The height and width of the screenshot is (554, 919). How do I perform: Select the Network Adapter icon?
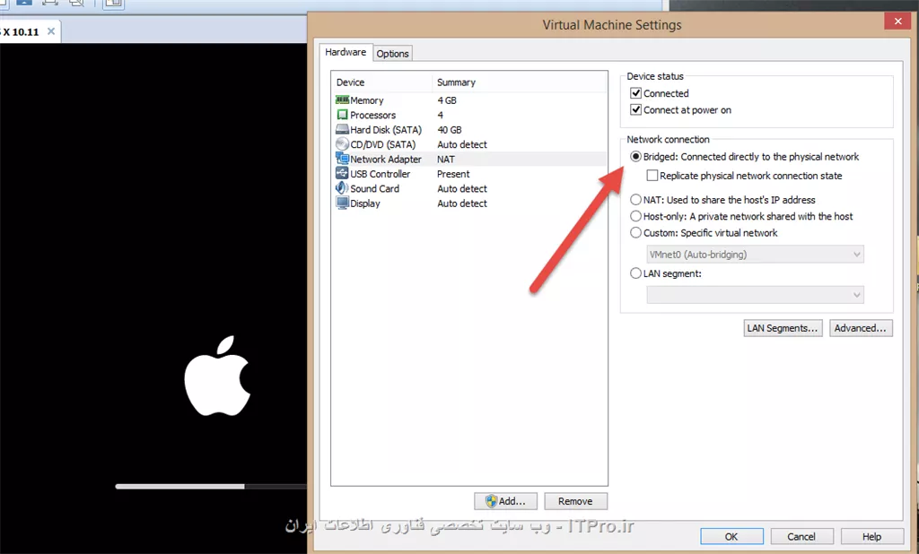pos(342,159)
